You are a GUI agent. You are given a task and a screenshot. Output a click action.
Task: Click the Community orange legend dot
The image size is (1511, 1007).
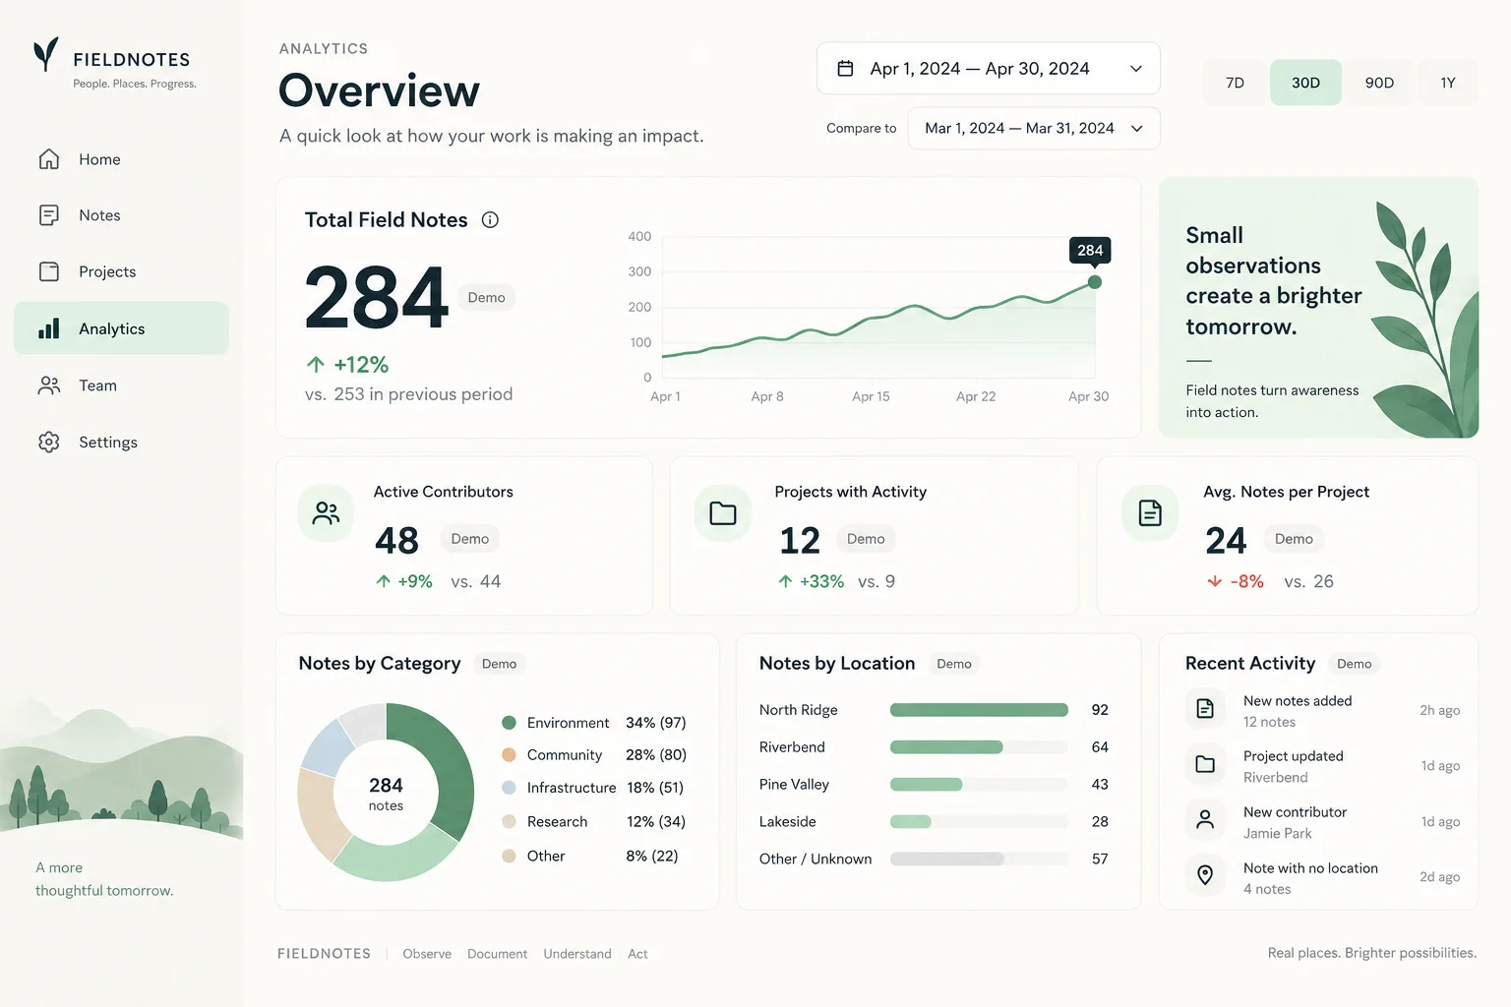[x=509, y=755]
